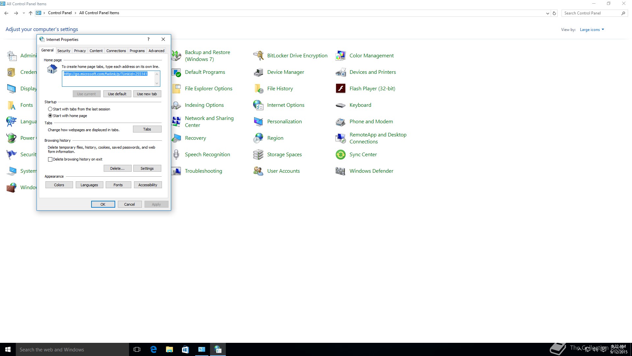Click Internet Properties help question mark
The image size is (632, 356).
[148, 39]
